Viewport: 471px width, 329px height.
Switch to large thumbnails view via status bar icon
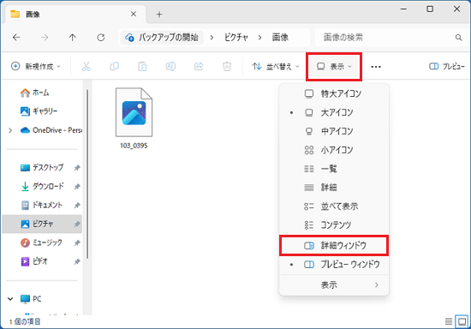tap(462, 322)
